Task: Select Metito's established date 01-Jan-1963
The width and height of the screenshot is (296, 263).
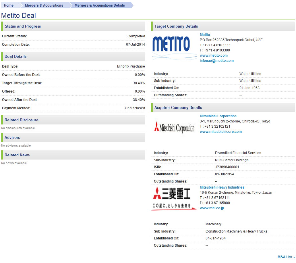Action: click(x=249, y=88)
